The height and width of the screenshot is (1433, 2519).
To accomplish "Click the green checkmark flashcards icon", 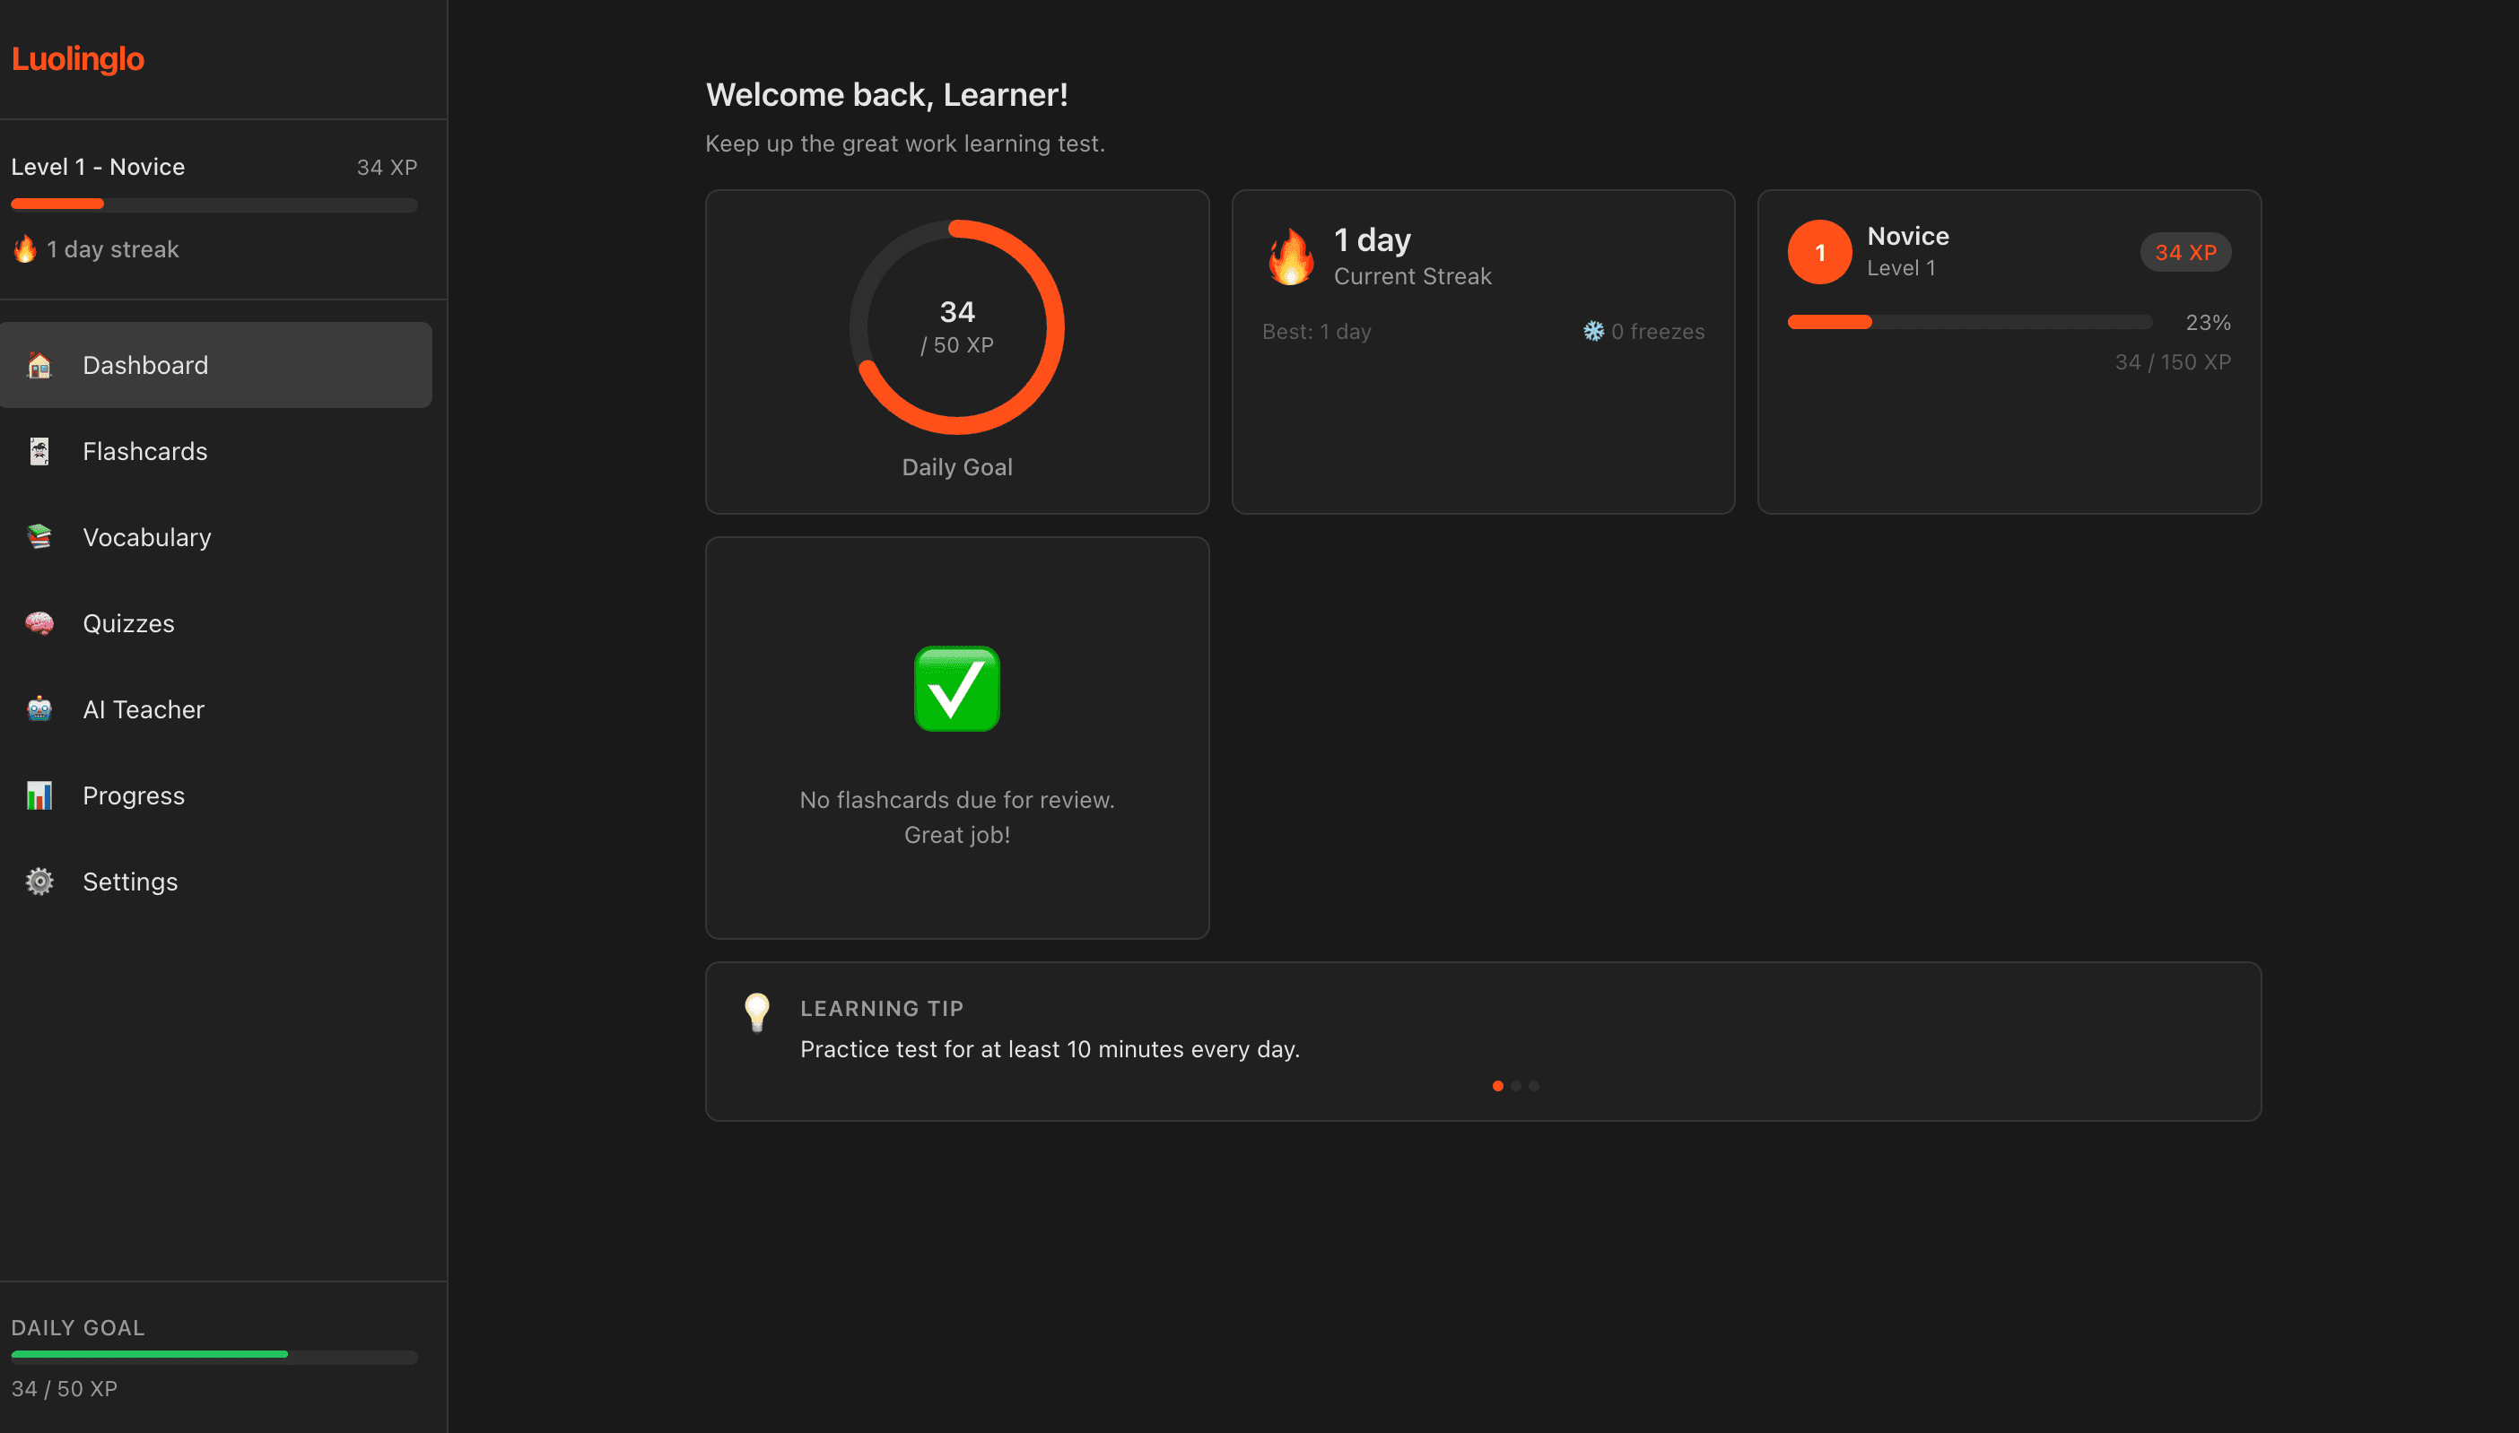I will point(957,689).
